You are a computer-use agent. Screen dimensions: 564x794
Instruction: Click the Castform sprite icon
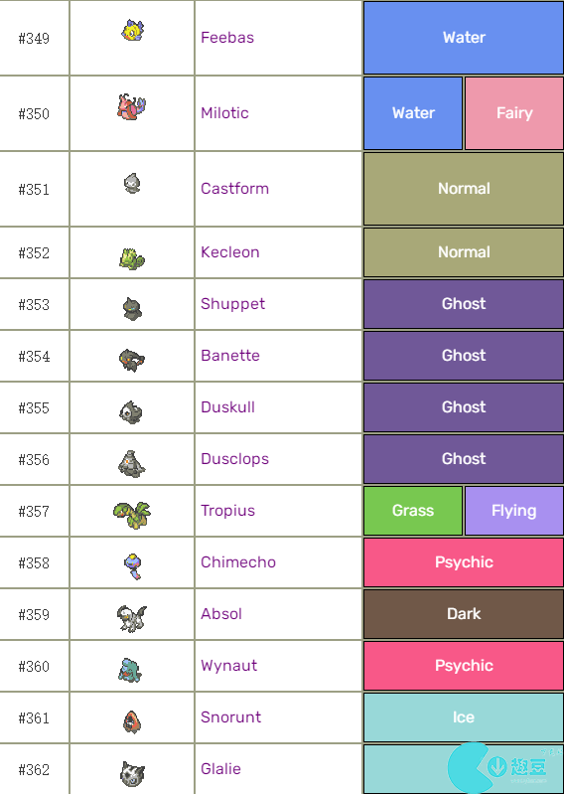[132, 183]
